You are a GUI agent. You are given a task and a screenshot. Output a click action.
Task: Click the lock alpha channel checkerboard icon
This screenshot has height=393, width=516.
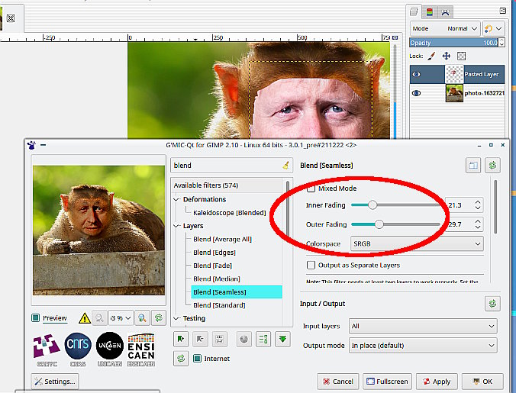pyautogui.click(x=462, y=56)
